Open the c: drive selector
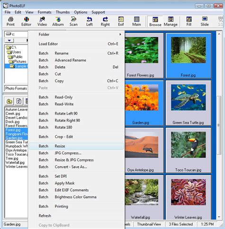Viewport: 225px width, 229px height. [16, 34]
